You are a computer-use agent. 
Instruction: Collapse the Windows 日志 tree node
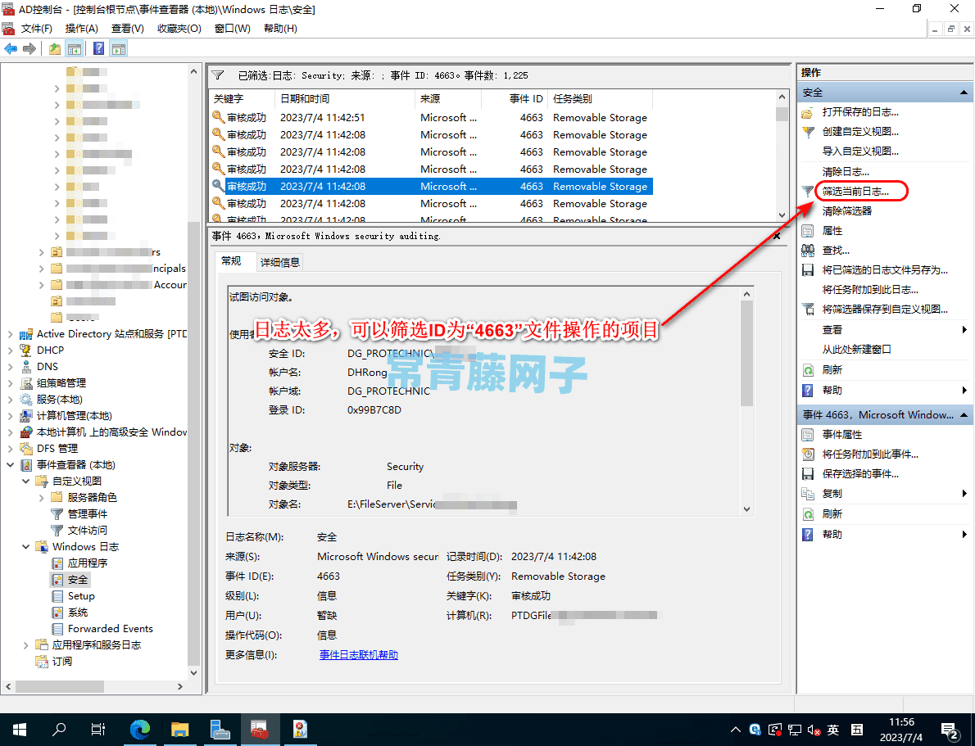pyautogui.click(x=25, y=546)
